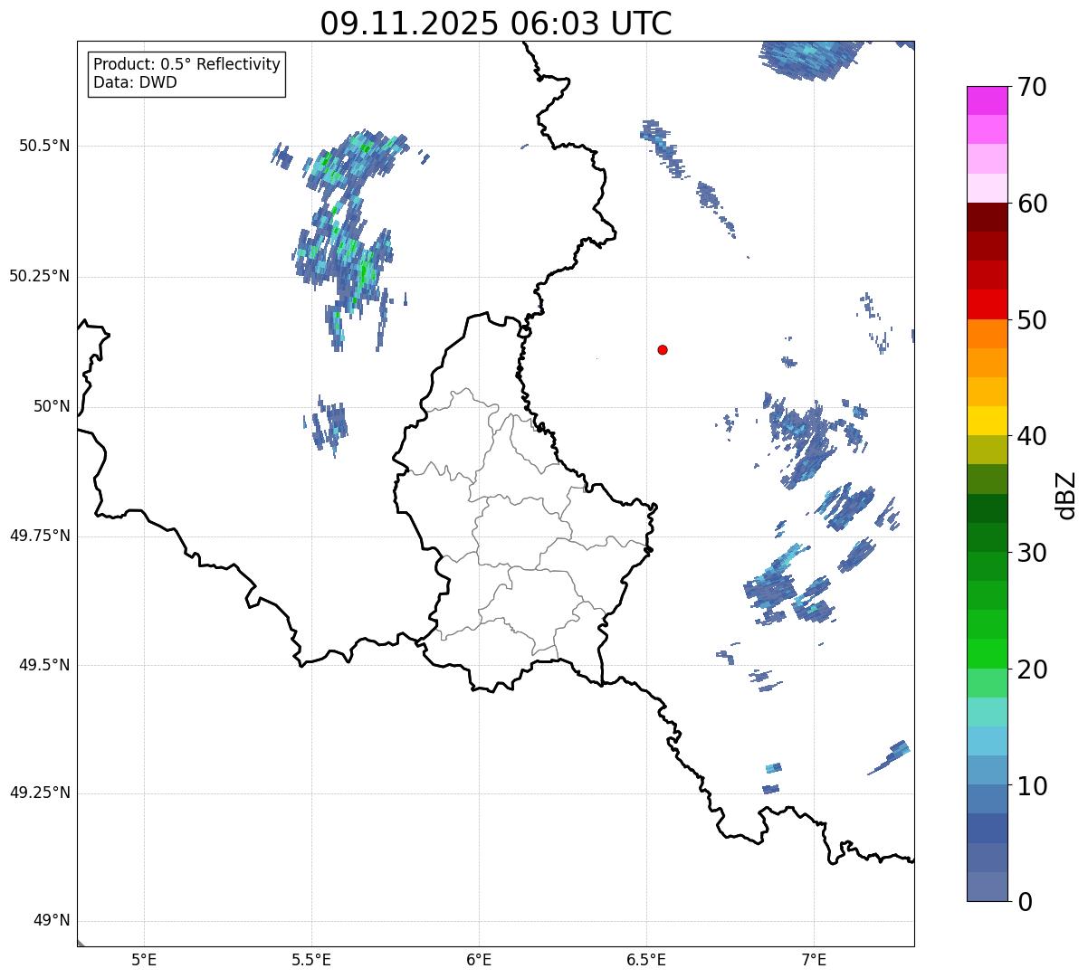The image size is (1088, 978).
Task: Click the yellow colorbar swatch above 40
Action: 987,421
